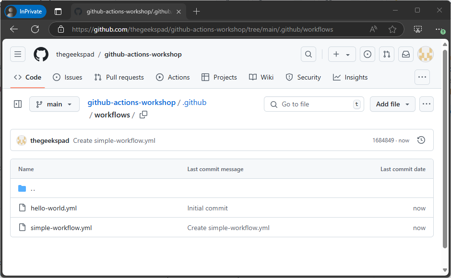This screenshot has height=278, width=451.
Task: Expand the Add file dropdown
Action: point(392,104)
